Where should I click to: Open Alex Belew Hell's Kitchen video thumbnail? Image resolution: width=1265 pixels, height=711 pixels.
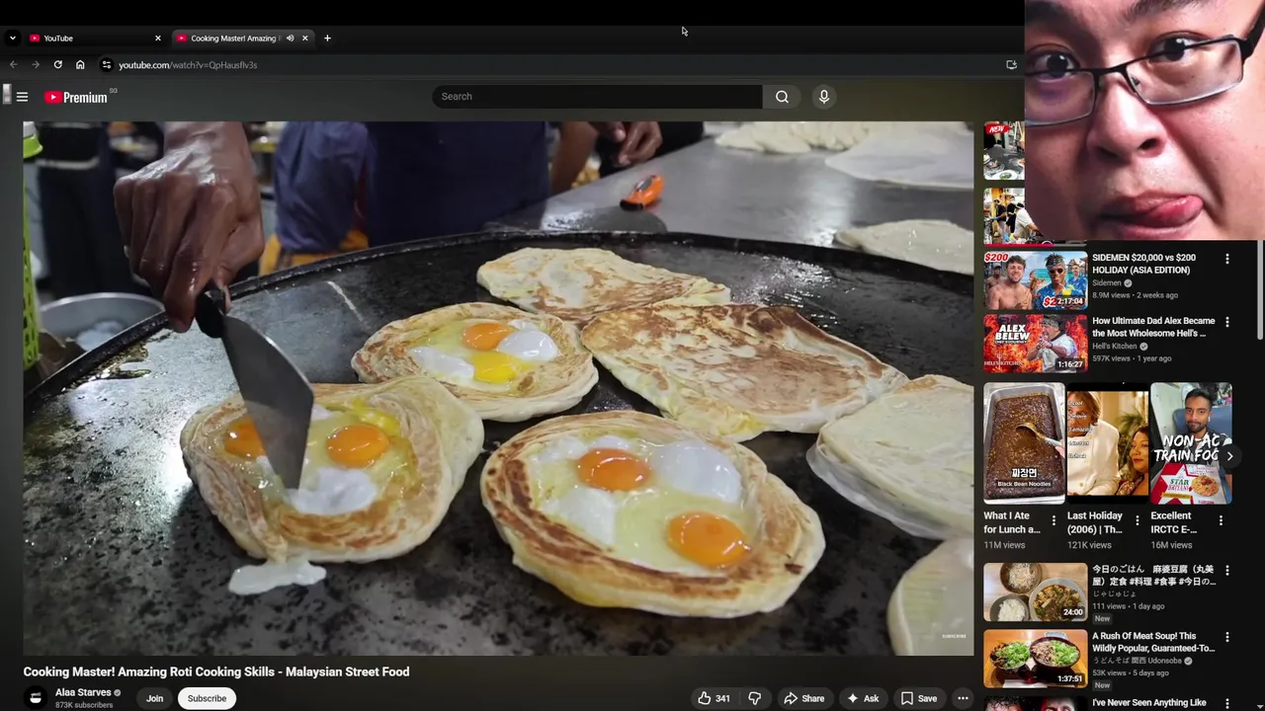point(1035,344)
